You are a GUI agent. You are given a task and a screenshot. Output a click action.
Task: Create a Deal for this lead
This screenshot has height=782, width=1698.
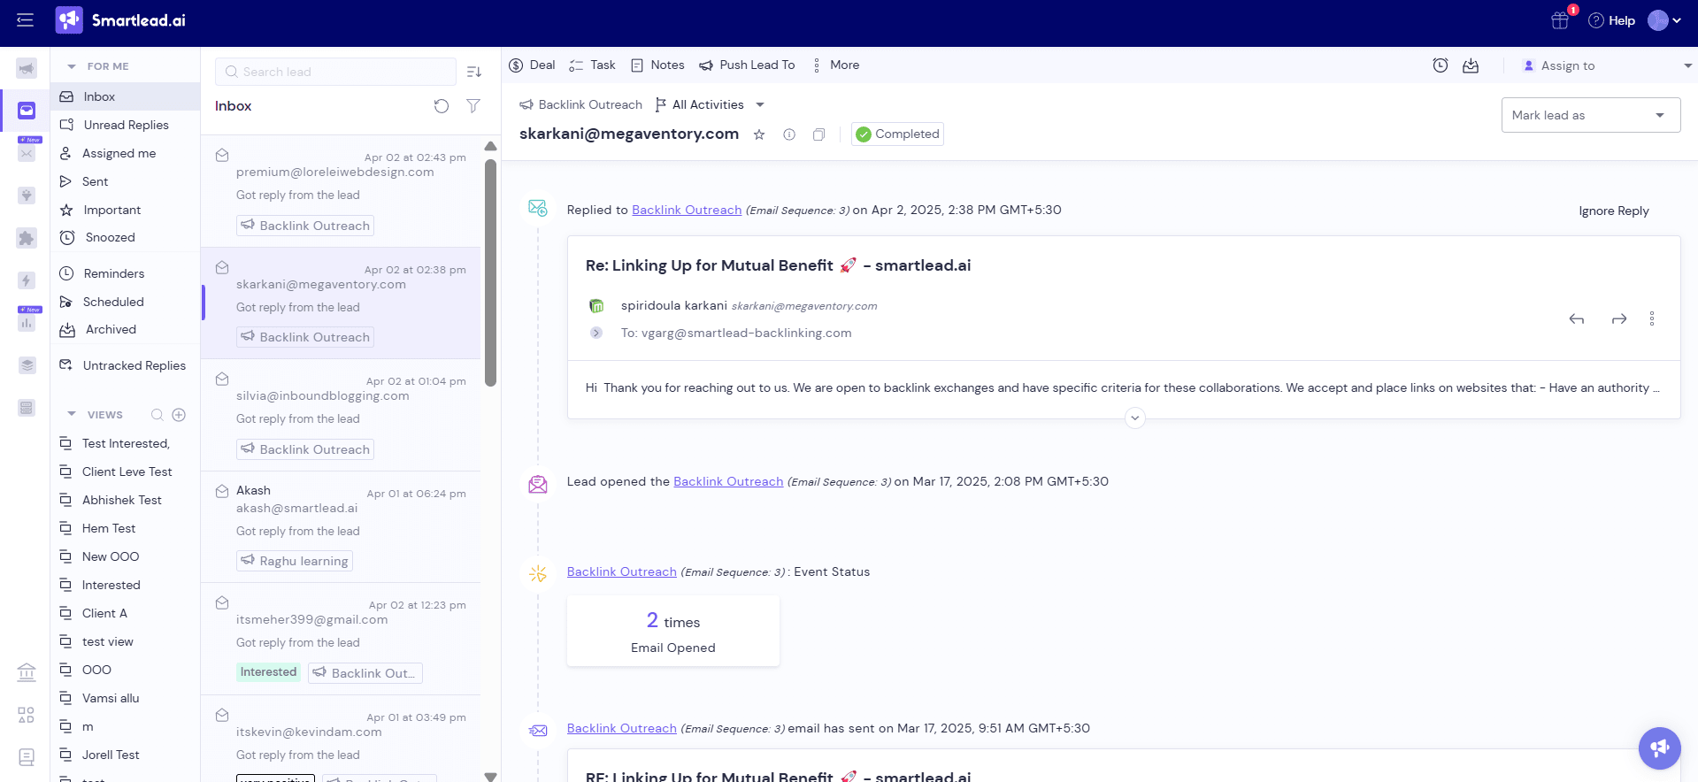533,65
